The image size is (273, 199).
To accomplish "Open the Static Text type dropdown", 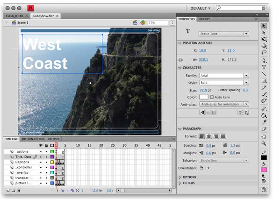I will (x=224, y=34).
